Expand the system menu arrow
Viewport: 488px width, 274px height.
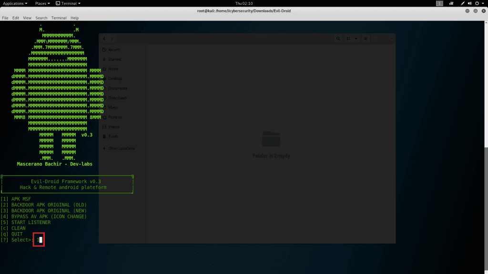click(x=483, y=3)
